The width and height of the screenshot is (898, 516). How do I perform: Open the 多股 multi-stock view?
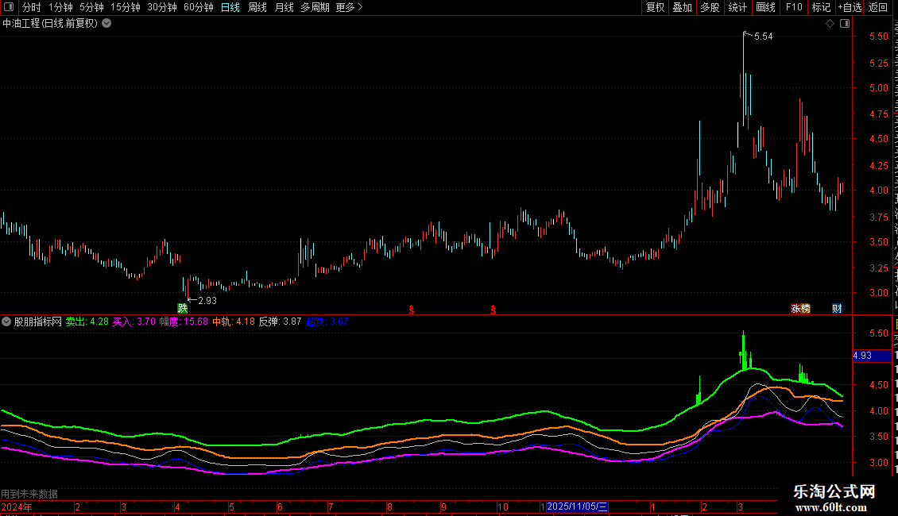click(710, 7)
